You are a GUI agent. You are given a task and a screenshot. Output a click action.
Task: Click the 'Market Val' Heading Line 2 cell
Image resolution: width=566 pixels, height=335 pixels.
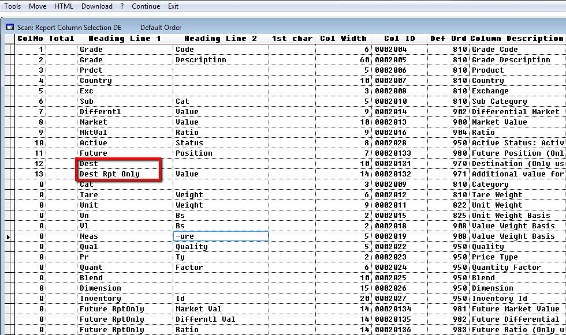221,308
